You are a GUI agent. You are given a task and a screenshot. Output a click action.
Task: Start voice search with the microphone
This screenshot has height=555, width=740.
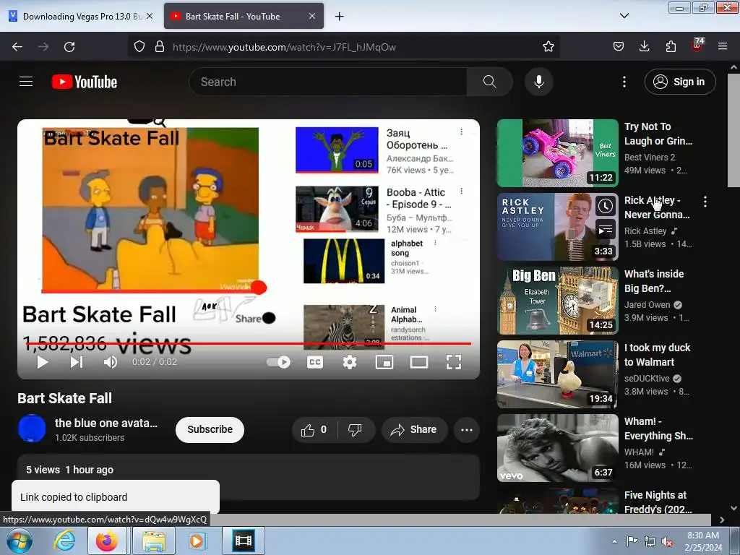click(x=539, y=82)
